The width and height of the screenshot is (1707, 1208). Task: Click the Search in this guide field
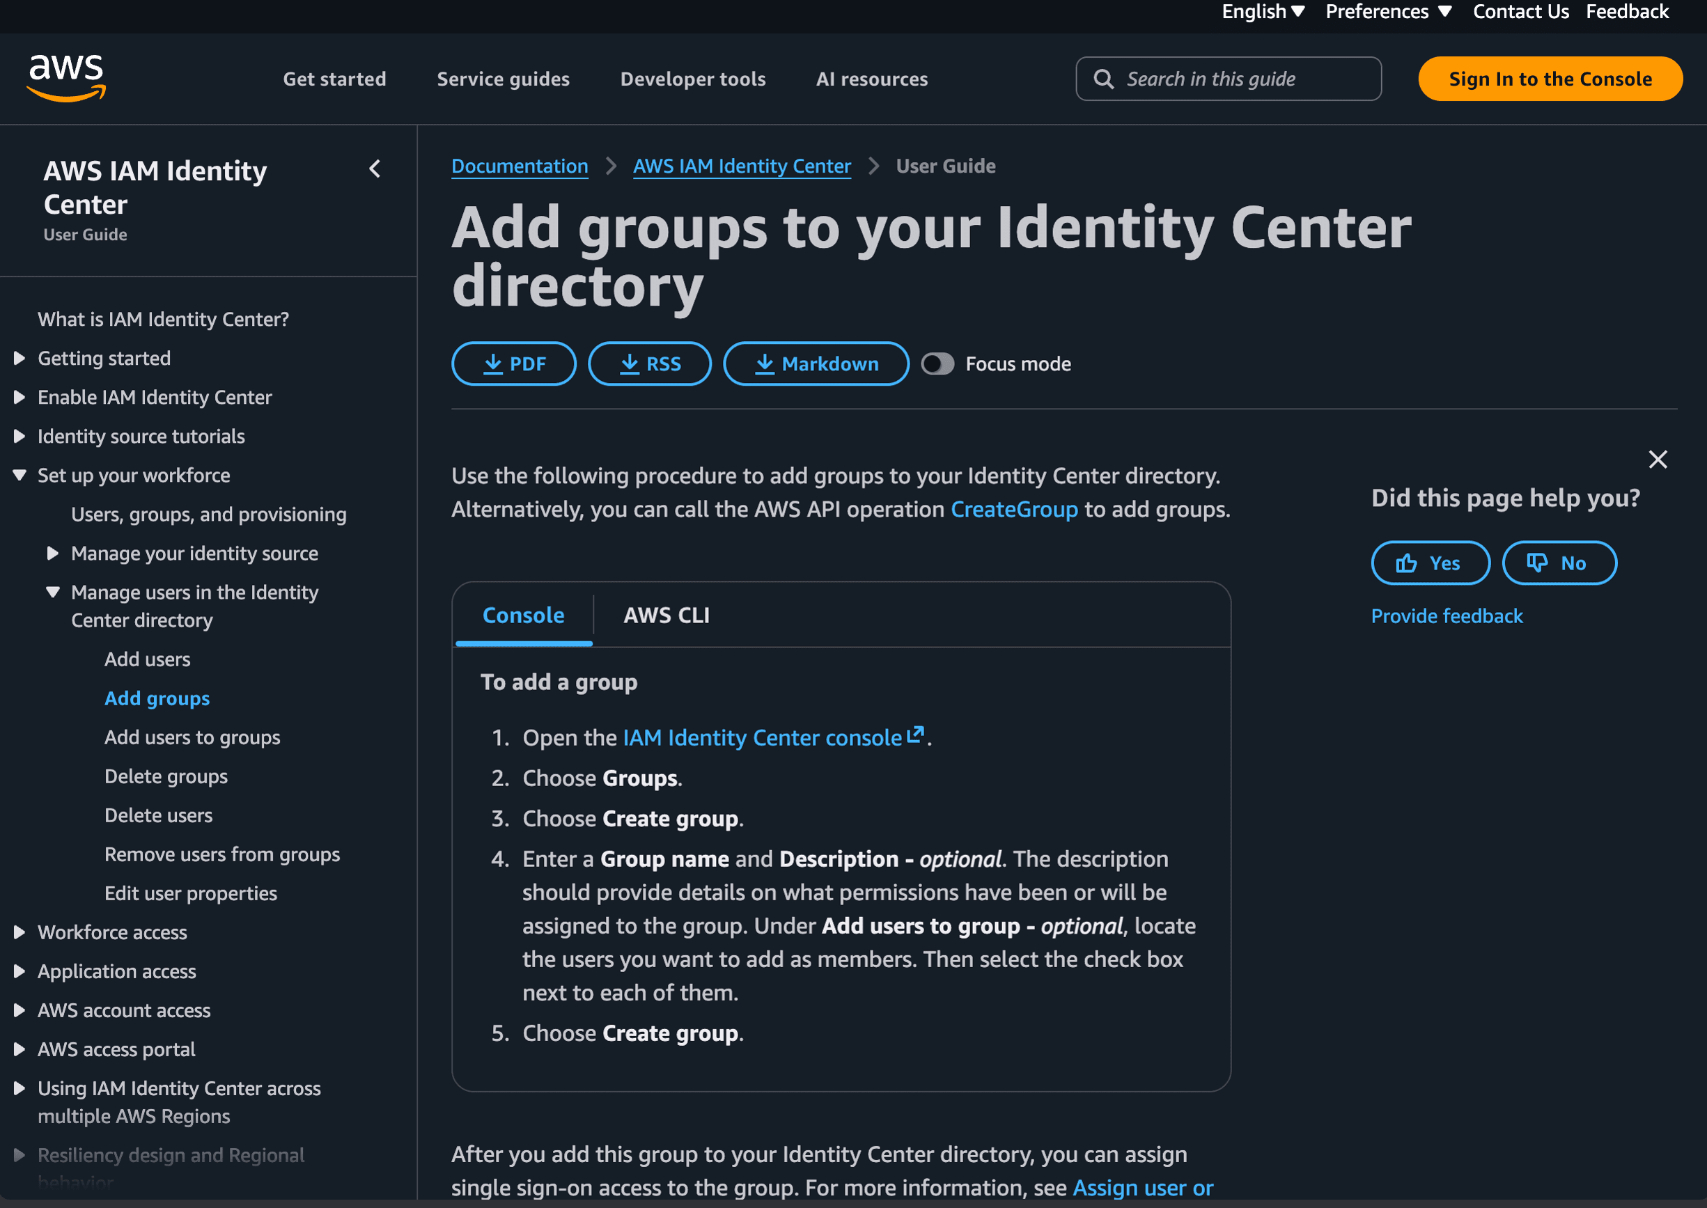coord(1229,79)
